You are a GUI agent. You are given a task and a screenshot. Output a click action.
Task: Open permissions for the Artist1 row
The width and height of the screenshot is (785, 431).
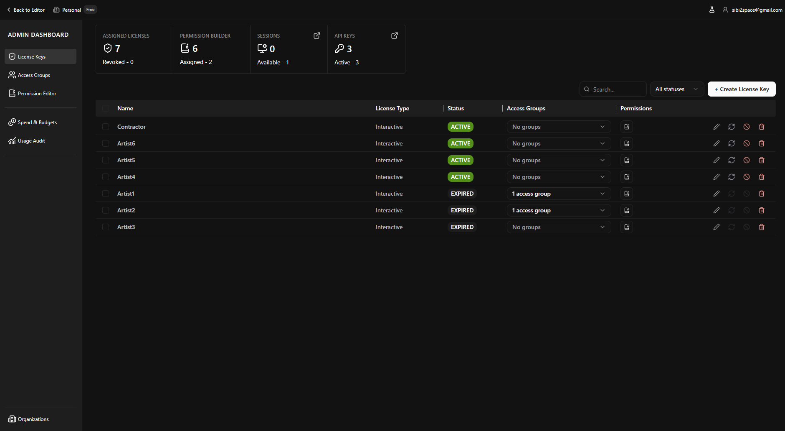[627, 194]
